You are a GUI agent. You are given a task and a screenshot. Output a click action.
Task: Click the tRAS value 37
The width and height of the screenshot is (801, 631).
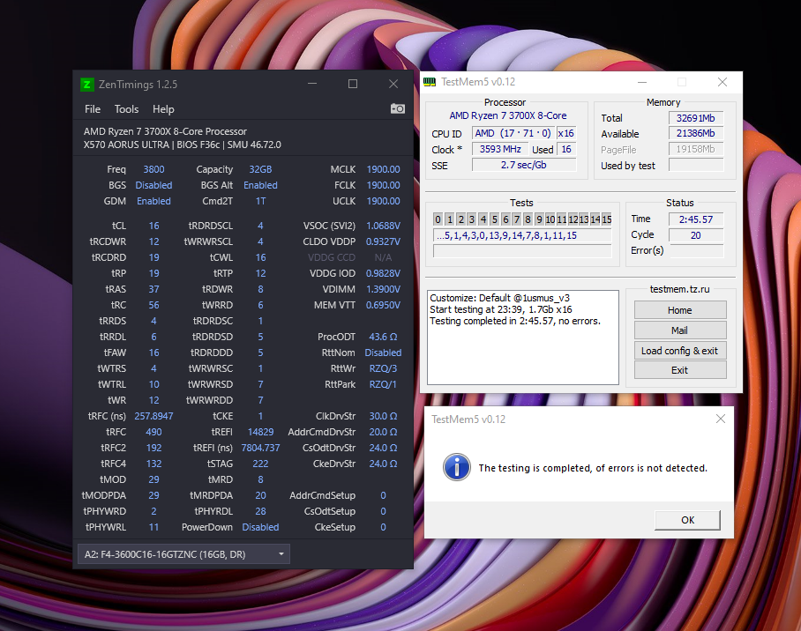(153, 289)
